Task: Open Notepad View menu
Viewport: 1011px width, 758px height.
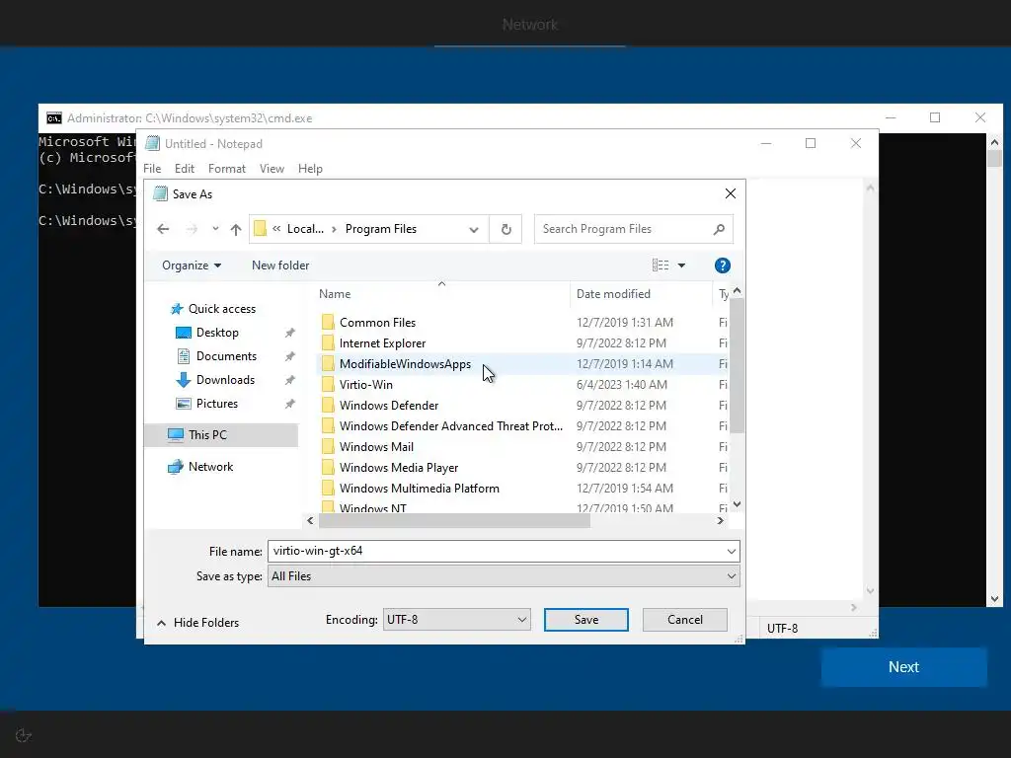Action: click(272, 169)
